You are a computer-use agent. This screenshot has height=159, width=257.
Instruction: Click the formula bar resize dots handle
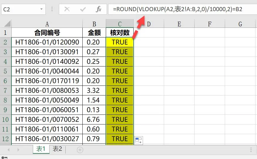point(52,9)
